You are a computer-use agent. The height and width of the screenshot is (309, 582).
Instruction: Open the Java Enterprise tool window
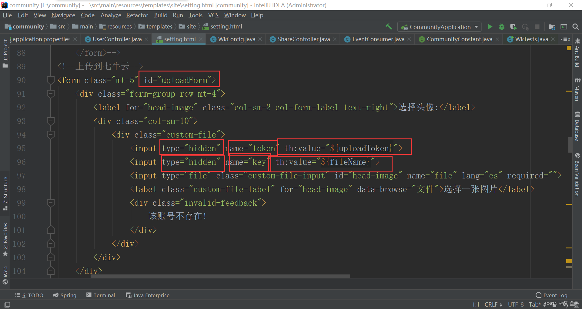click(148, 295)
